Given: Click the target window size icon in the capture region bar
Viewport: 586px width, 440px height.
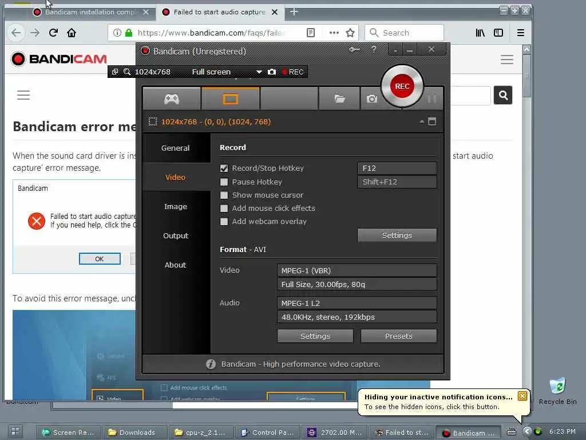Looking at the screenshot, I should pyautogui.click(x=152, y=121).
